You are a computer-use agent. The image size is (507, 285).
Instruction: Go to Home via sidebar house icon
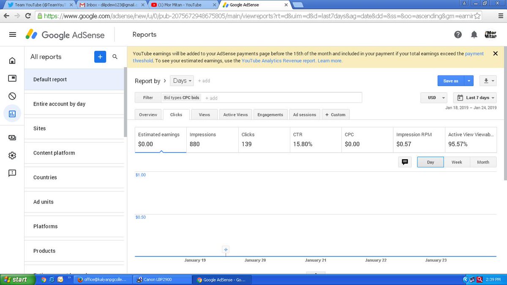pos(12,60)
